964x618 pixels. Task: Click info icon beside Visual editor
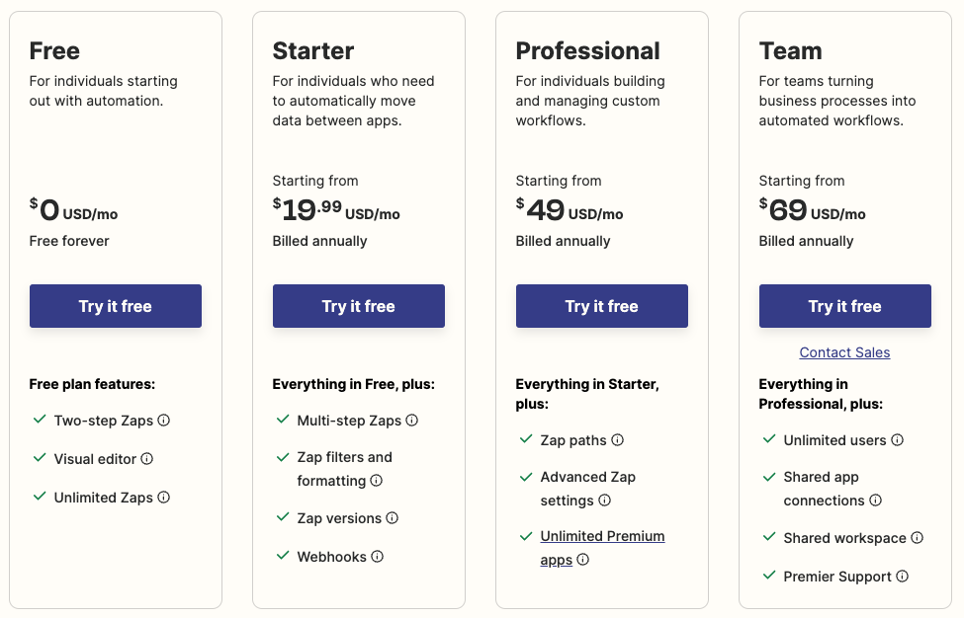click(x=147, y=459)
